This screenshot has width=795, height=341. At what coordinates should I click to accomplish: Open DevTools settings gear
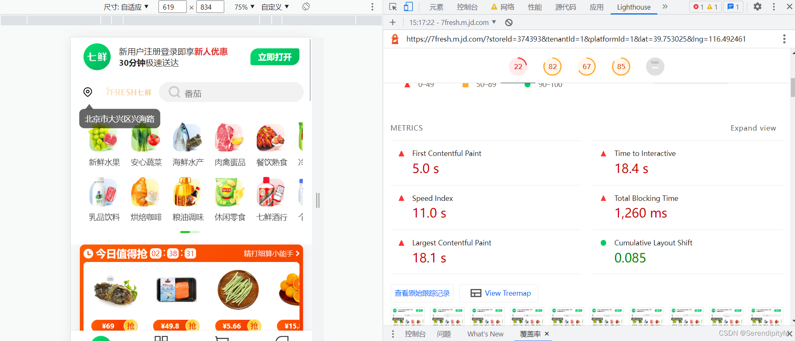coord(758,7)
